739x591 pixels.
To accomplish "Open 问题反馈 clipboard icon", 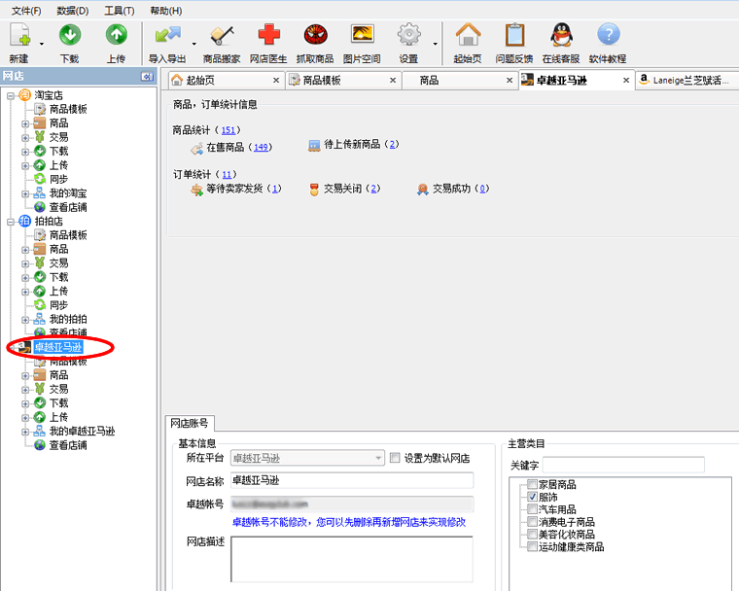I will click(x=514, y=35).
